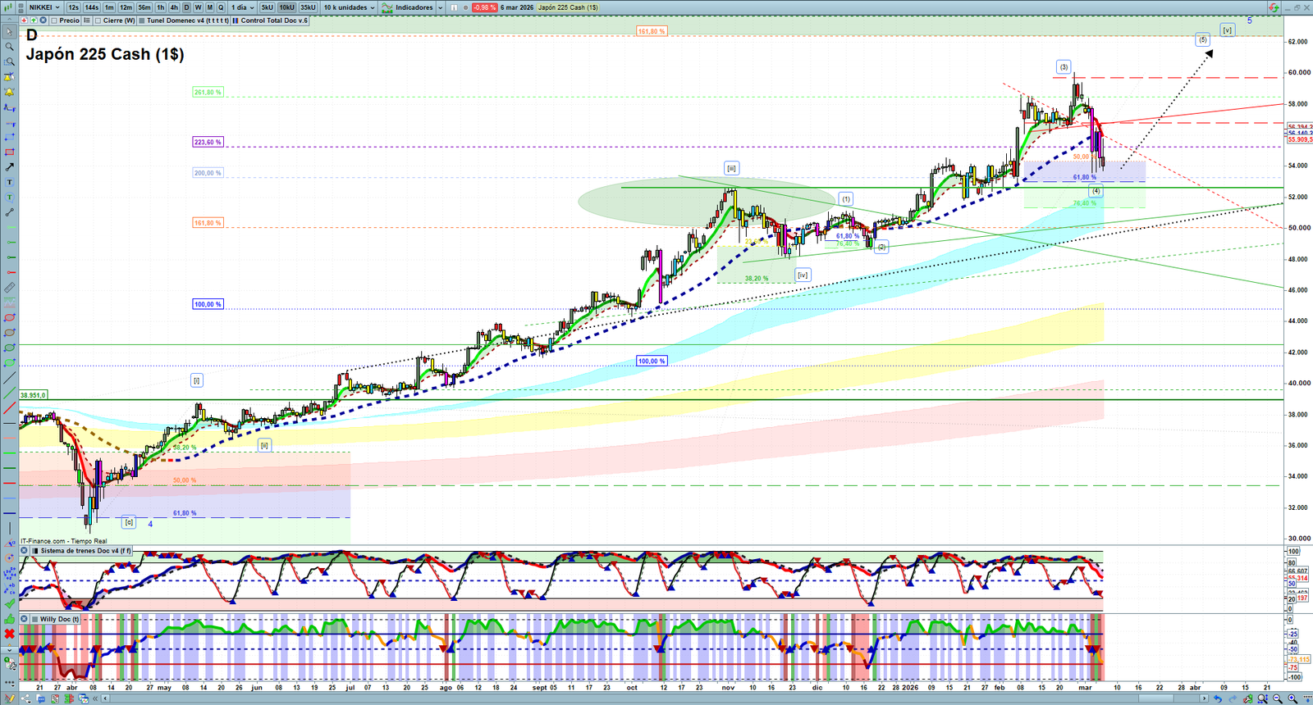Open the 10 k unidades dropdown
This screenshot has width=1313, height=705.
[x=349, y=7]
